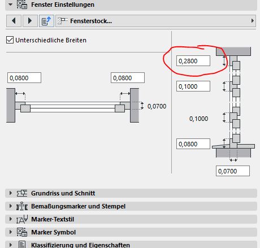Click the bottom frame thickness field 0,0700
260x248 pixels.
coord(233,171)
